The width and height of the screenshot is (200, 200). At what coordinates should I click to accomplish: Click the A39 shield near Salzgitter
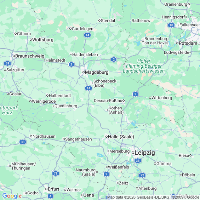click(7, 63)
